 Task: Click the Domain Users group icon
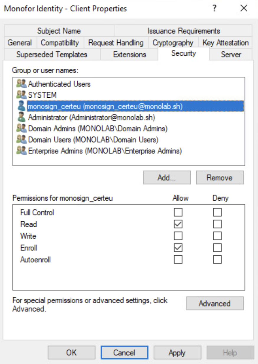[22, 139]
